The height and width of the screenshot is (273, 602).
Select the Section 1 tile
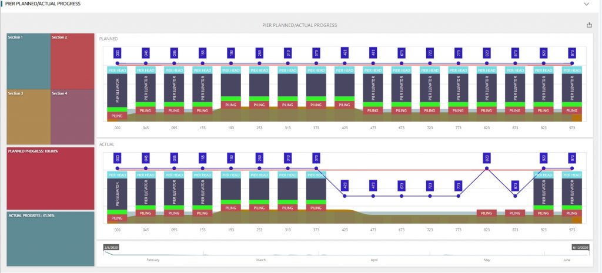pyautogui.click(x=28, y=60)
